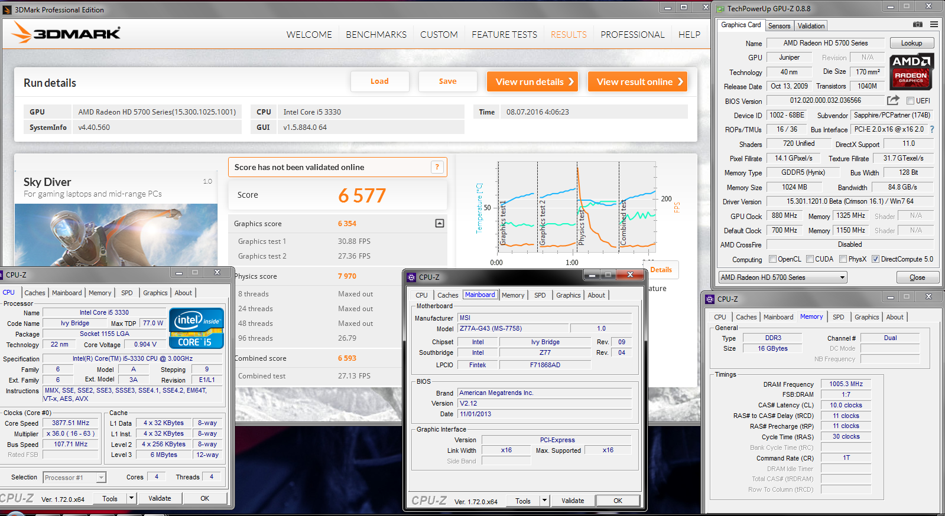This screenshot has width=945, height=516.
Task: Toggle the PhysX checkbox
Action: pos(843,259)
